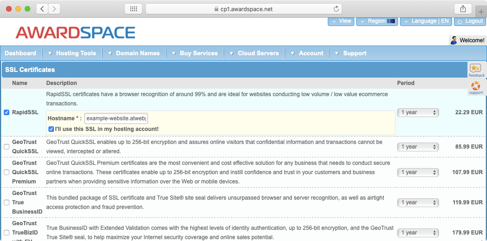The image size is (487, 241).
Task: Click the Safari back arrow
Action: [42, 9]
